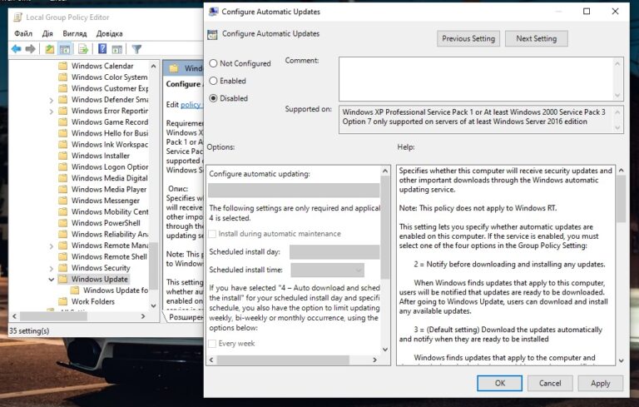Select Windows Ink Workspace in the tree

[110, 144]
